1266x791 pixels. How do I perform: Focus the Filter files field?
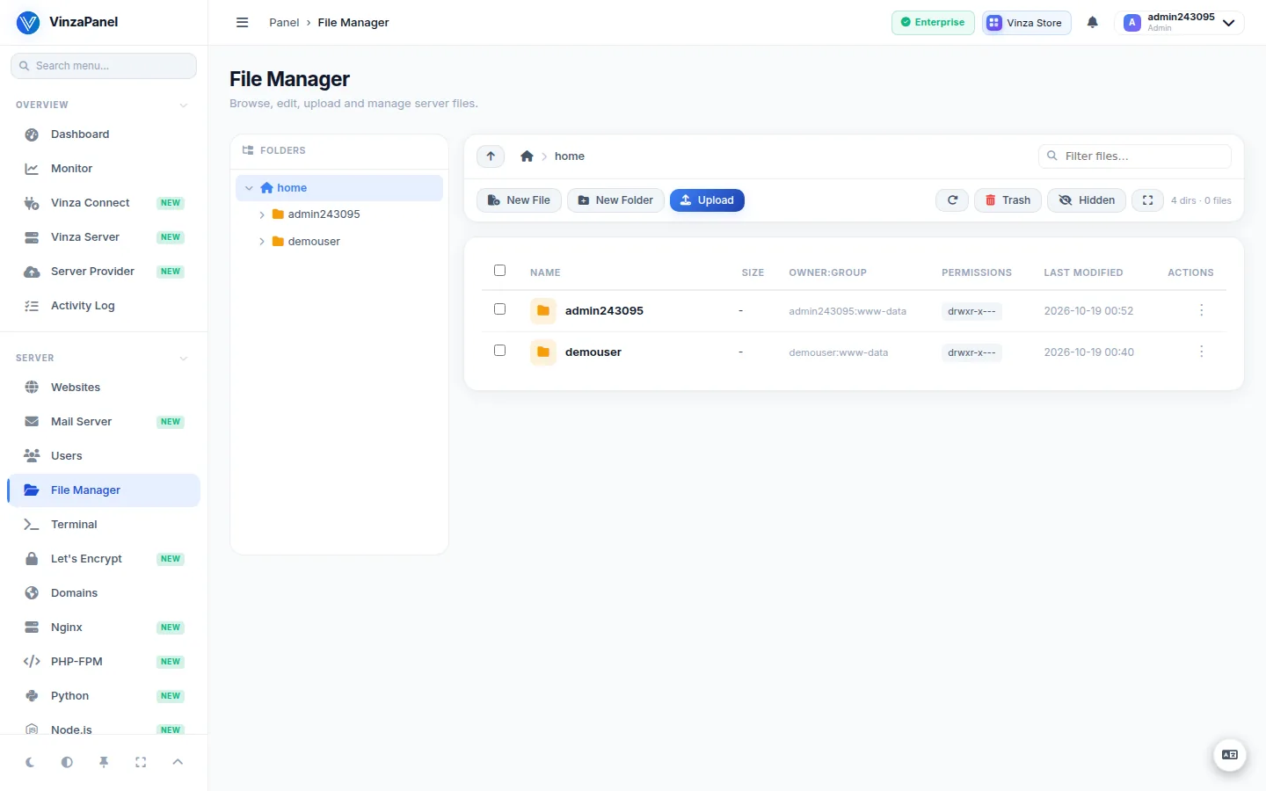click(x=1135, y=156)
